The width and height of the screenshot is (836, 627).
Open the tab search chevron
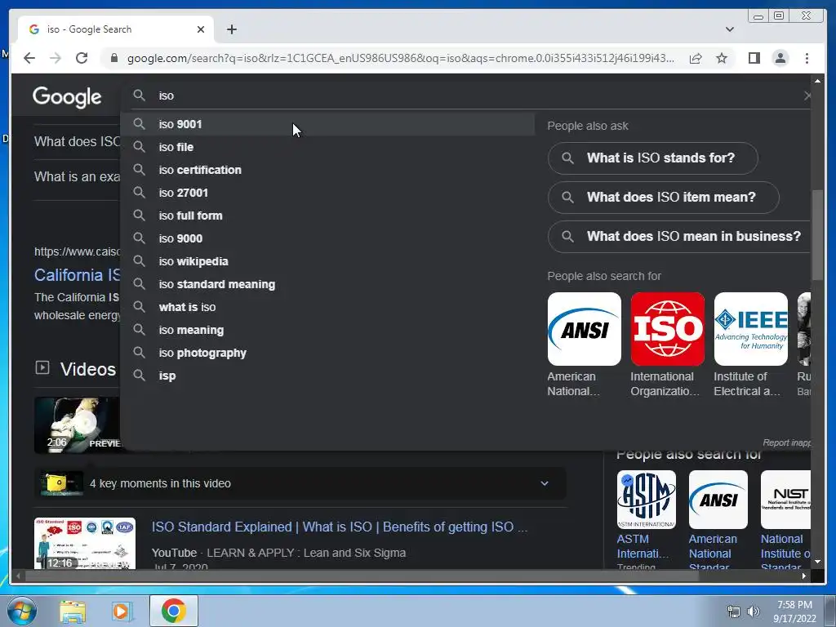click(x=729, y=29)
